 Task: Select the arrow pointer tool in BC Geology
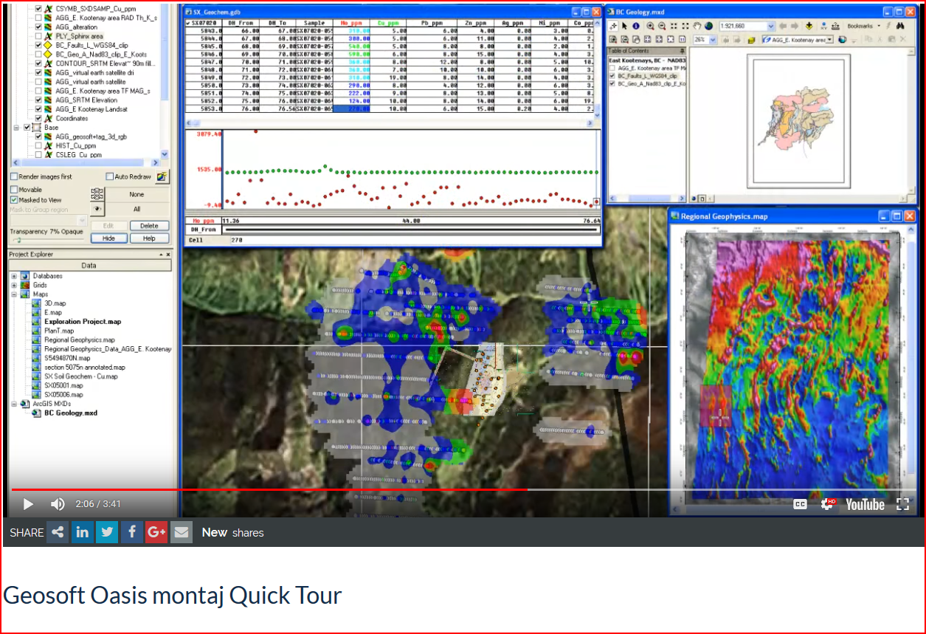pos(625,26)
